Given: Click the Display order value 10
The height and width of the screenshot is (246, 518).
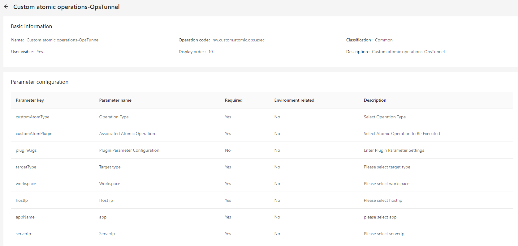Looking at the screenshot, I should (x=210, y=52).
